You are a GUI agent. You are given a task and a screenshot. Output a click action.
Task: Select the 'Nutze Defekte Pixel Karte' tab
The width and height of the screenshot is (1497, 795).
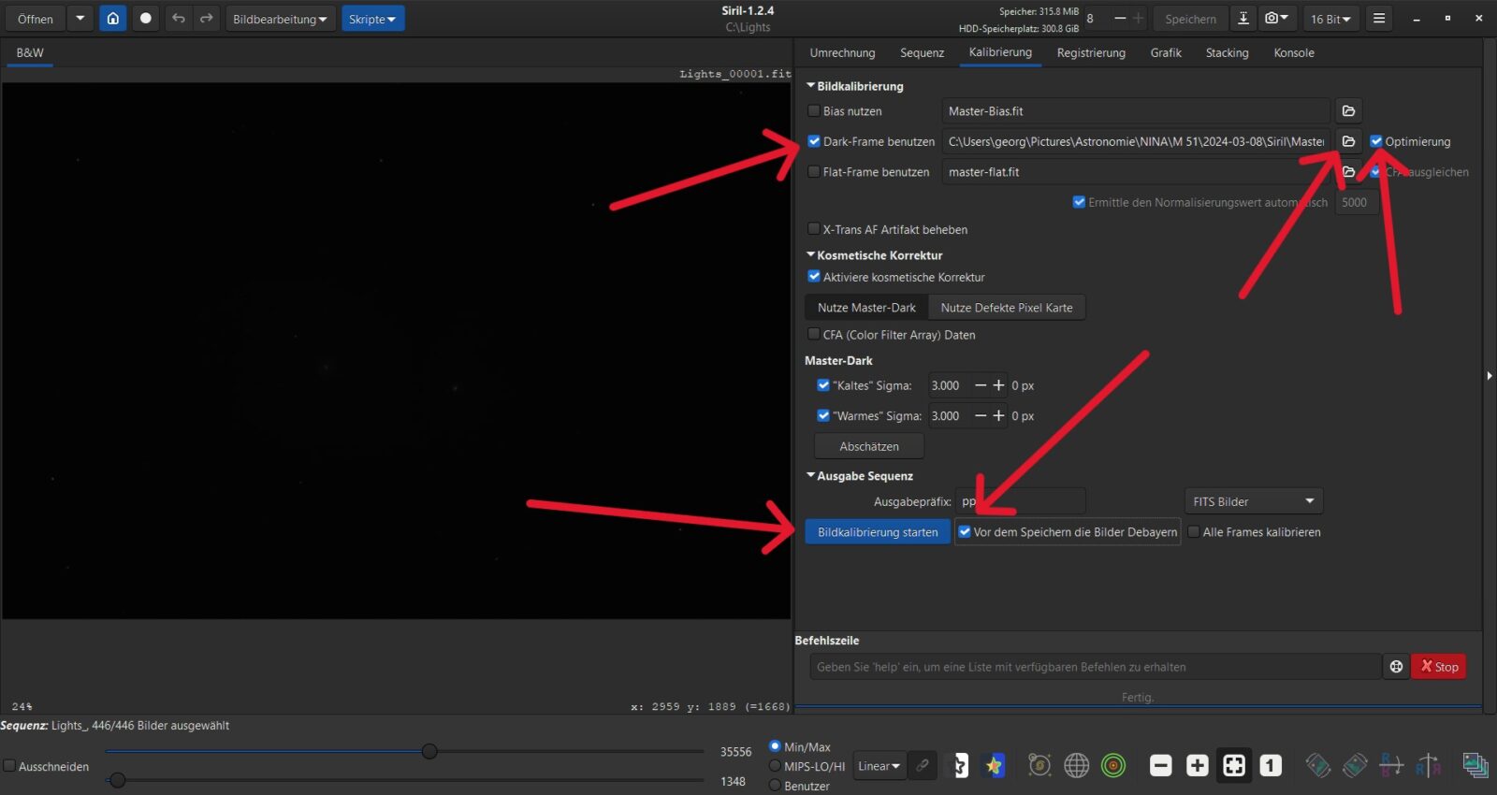[1007, 308]
